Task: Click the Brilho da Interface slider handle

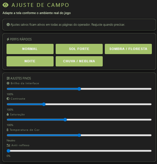Action: [x=79, y=89]
